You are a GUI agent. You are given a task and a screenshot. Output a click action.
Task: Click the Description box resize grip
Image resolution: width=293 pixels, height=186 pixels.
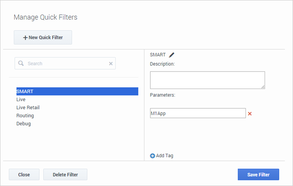point(263,87)
